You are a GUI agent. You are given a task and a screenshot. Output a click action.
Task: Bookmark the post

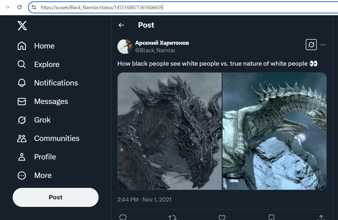tap(271, 217)
